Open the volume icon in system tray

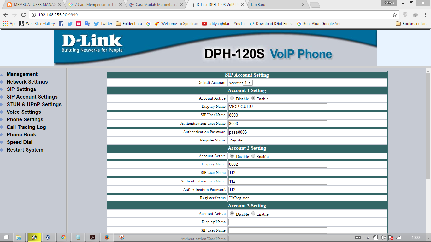coord(383,237)
